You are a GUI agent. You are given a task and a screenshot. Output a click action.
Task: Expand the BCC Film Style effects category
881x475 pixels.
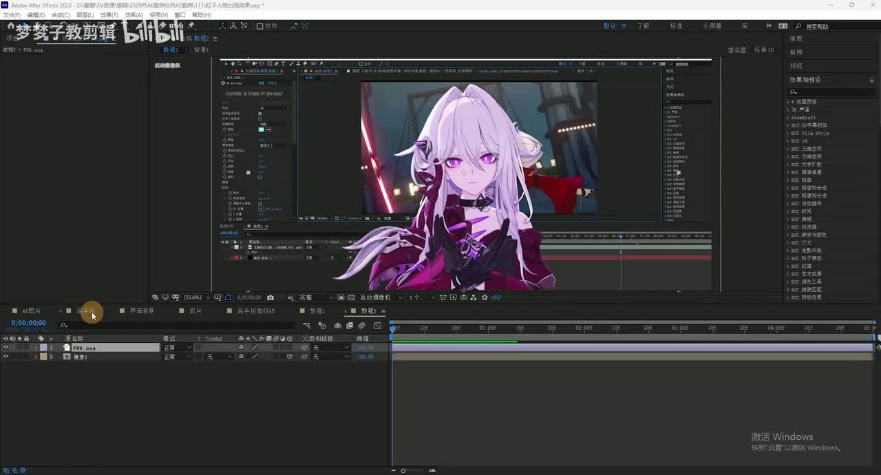pyautogui.click(x=788, y=133)
